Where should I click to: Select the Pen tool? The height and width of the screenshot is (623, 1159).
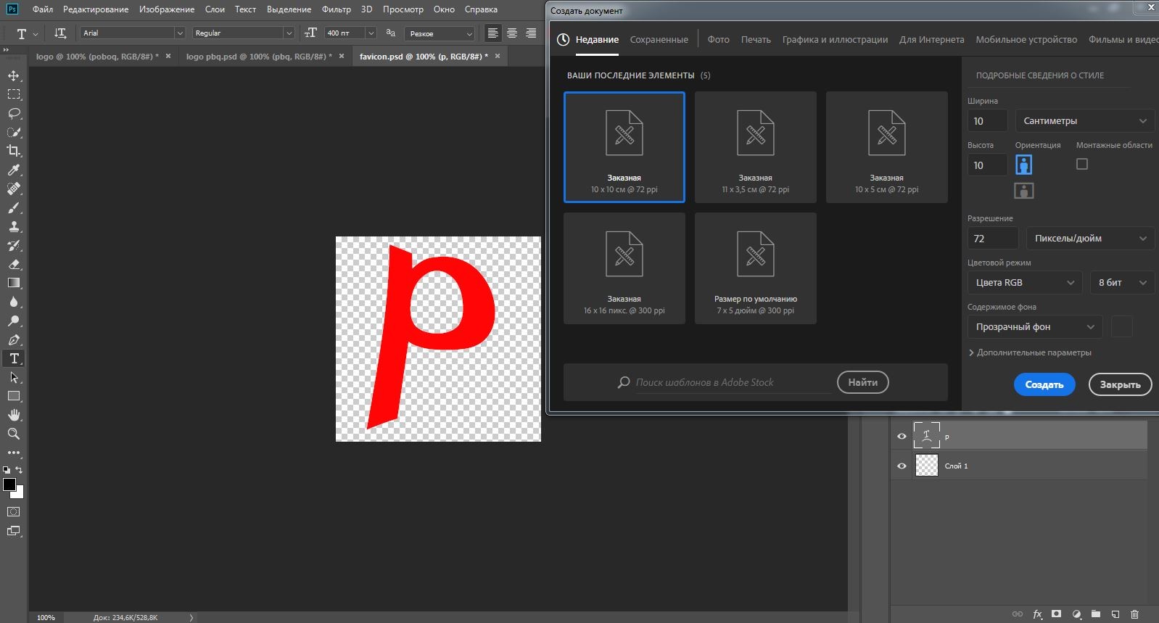tap(14, 339)
